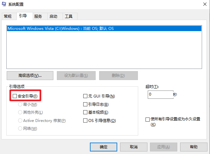Viewport: 210px width, 154px height.
Task: Close the 系统配置 window
Action: coord(205,4)
